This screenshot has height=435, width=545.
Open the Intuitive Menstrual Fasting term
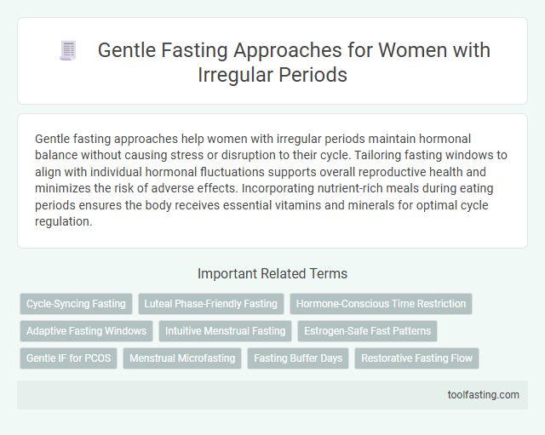[x=225, y=331]
